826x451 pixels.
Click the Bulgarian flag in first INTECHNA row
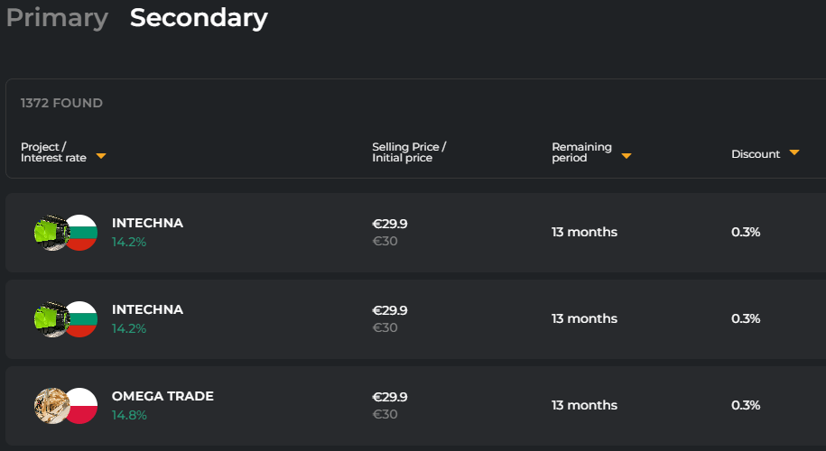point(81,232)
